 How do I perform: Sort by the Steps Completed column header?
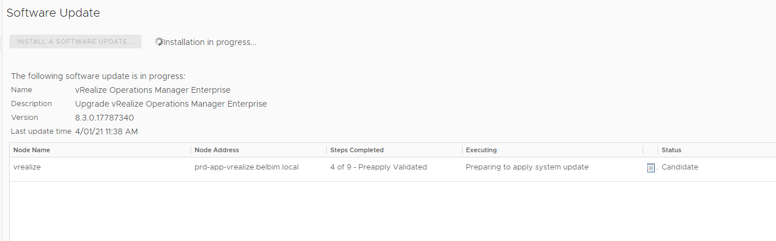click(x=394, y=150)
